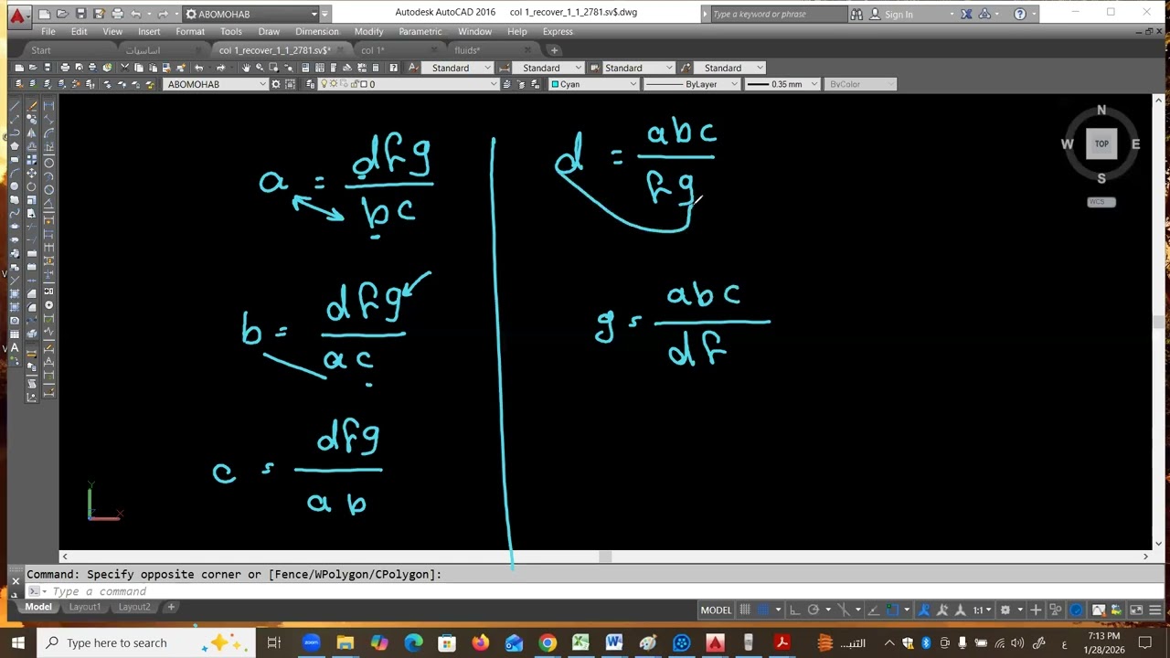The height and width of the screenshot is (658, 1170).
Task: Toggle hardware acceleration icon in status bar
Action: tap(1076, 610)
